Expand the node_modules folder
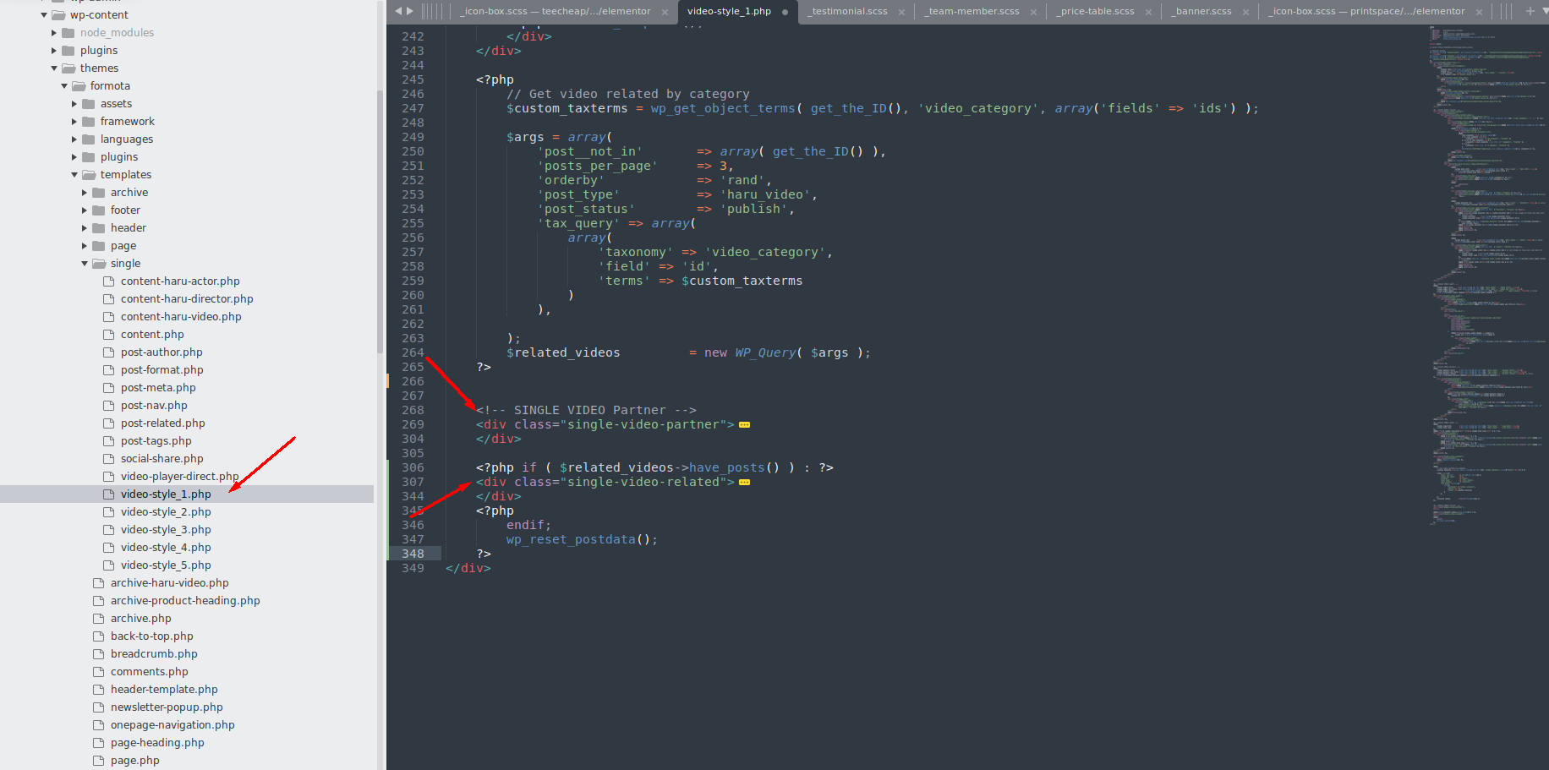Image resolution: width=1549 pixels, height=770 pixels. coord(54,33)
